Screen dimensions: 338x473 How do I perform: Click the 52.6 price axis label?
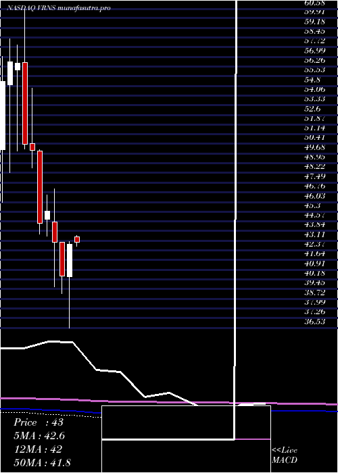[x=312, y=109]
